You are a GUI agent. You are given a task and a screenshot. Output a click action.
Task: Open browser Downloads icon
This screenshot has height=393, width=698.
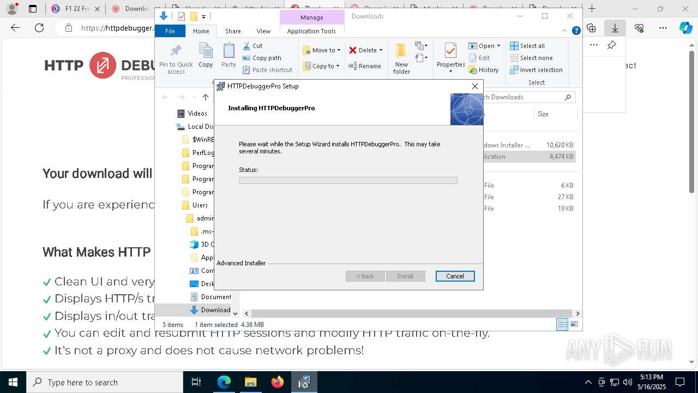click(x=615, y=28)
